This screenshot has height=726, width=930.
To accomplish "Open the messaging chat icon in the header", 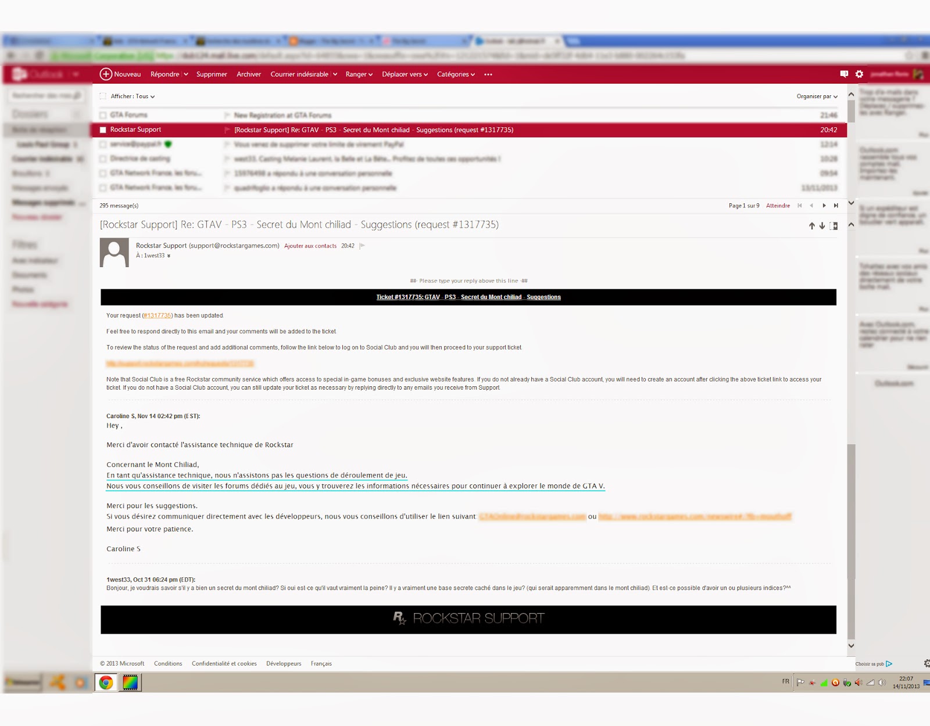I will [844, 74].
